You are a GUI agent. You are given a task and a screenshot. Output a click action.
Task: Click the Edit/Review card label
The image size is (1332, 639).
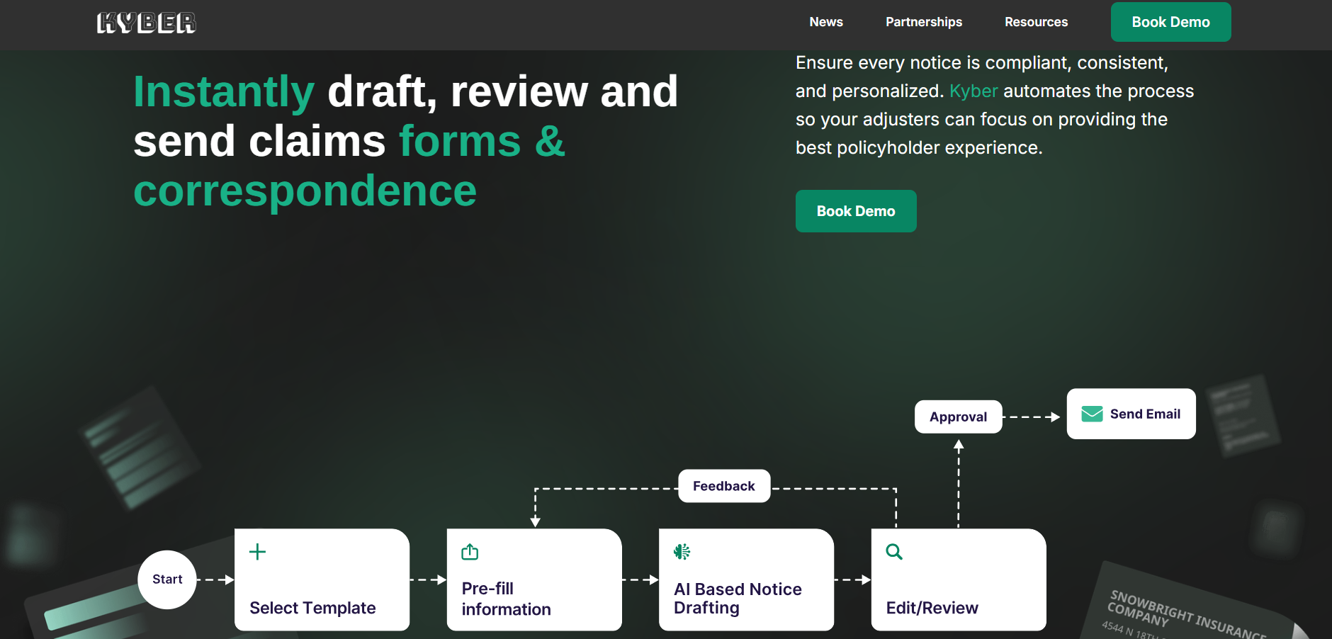tap(932, 608)
